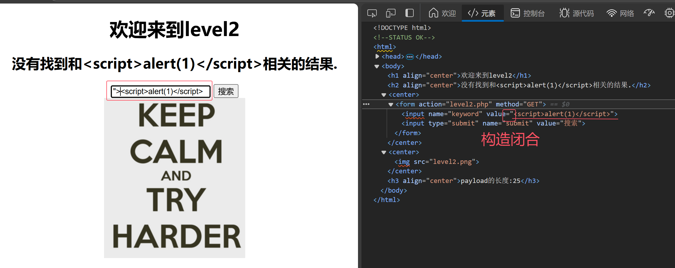
Task: Click the keyword search input field
Action: coord(161,91)
